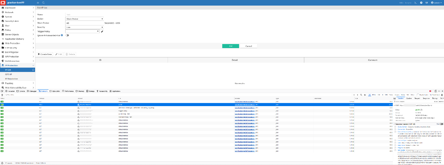
Task: Open DevTools three-dot options menu
Action: click(x=439, y=91)
